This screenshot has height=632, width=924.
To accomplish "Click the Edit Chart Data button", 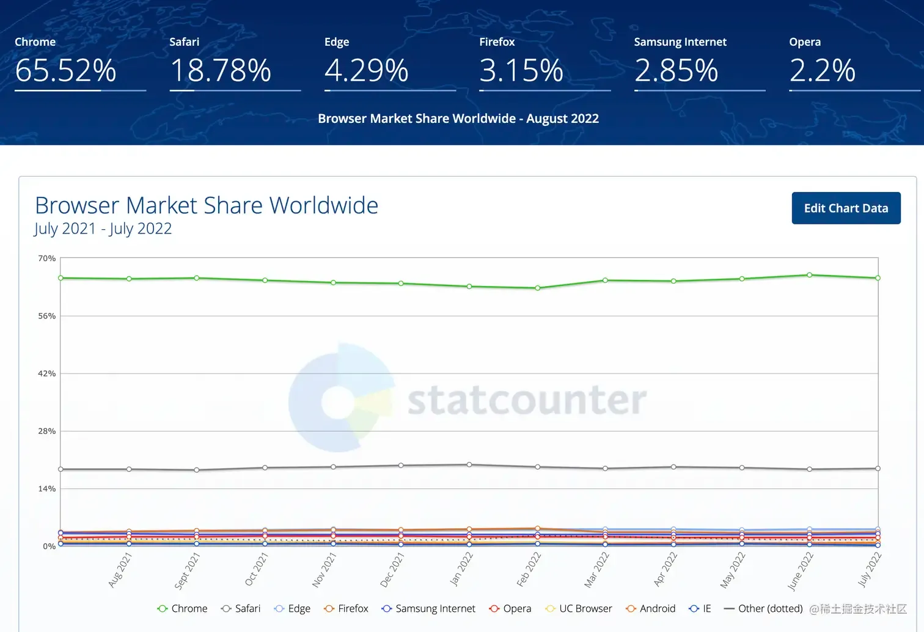I will click(846, 208).
